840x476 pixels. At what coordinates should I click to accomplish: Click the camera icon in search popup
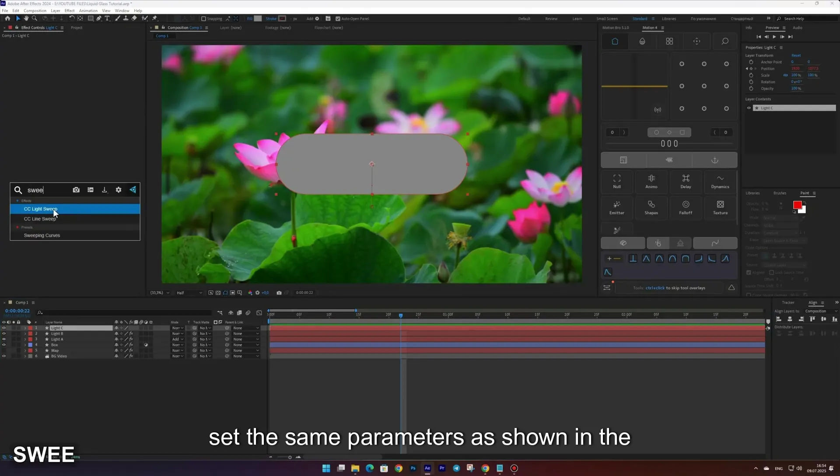coord(76,190)
